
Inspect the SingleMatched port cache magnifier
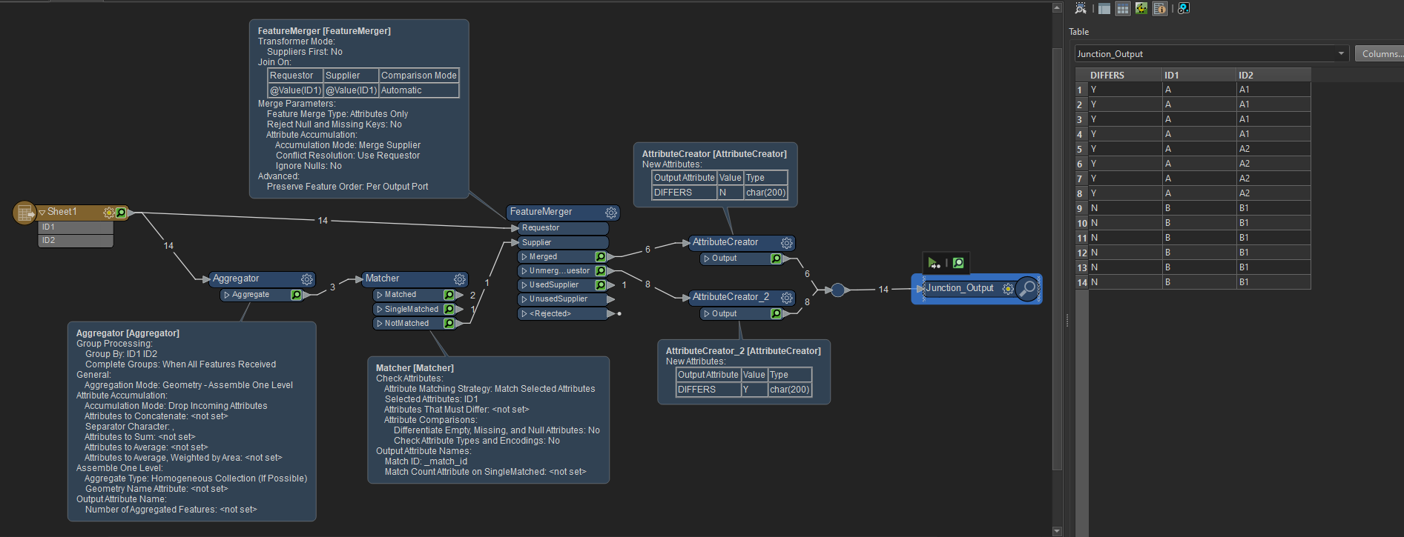click(x=449, y=309)
